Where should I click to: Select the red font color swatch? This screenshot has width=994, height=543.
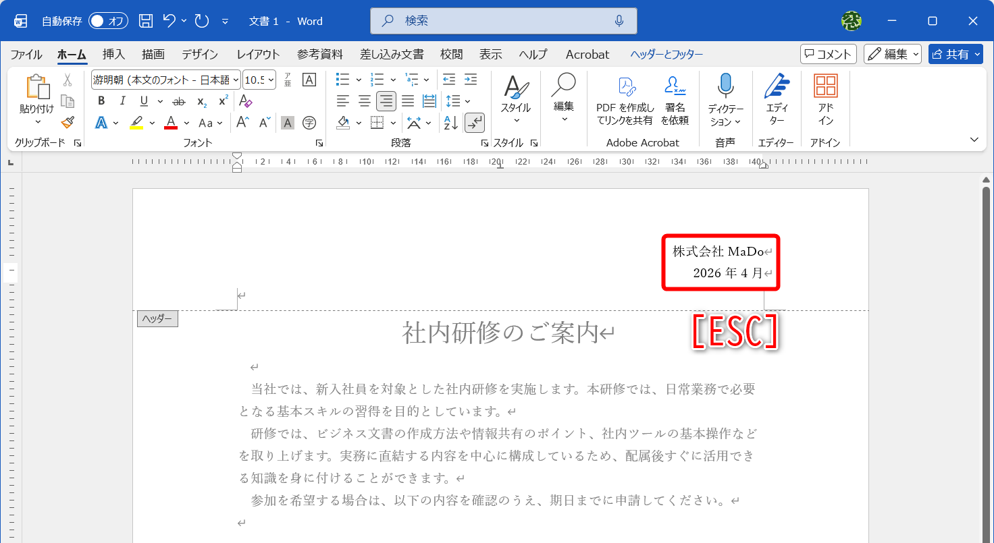170,122
